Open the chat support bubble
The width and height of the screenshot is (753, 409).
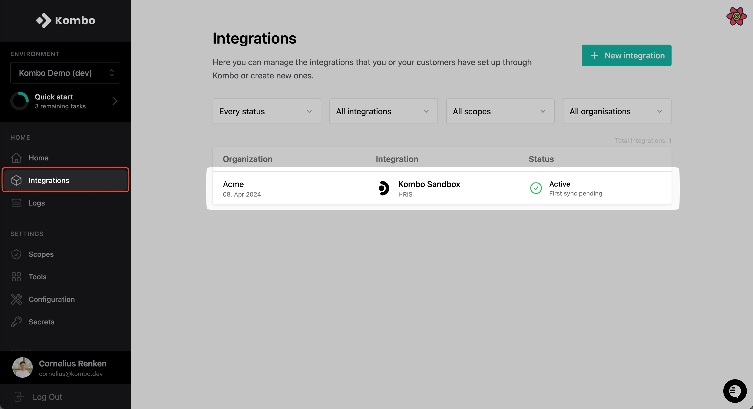pos(735,391)
